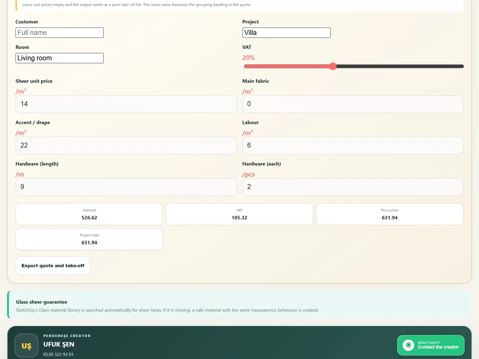This screenshot has height=359, width=479.
Task: Click into the Labour price field
Action: (x=353, y=145)
